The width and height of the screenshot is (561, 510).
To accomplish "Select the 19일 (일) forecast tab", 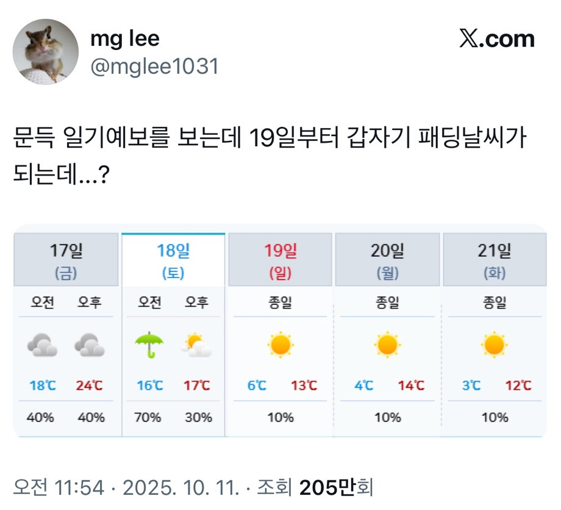I will (x=280, y=260).
